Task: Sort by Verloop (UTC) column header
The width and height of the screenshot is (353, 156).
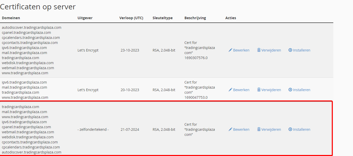Action: [131, 18]
